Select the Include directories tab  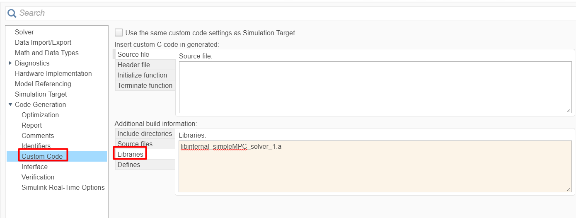(x=145, y=133)
